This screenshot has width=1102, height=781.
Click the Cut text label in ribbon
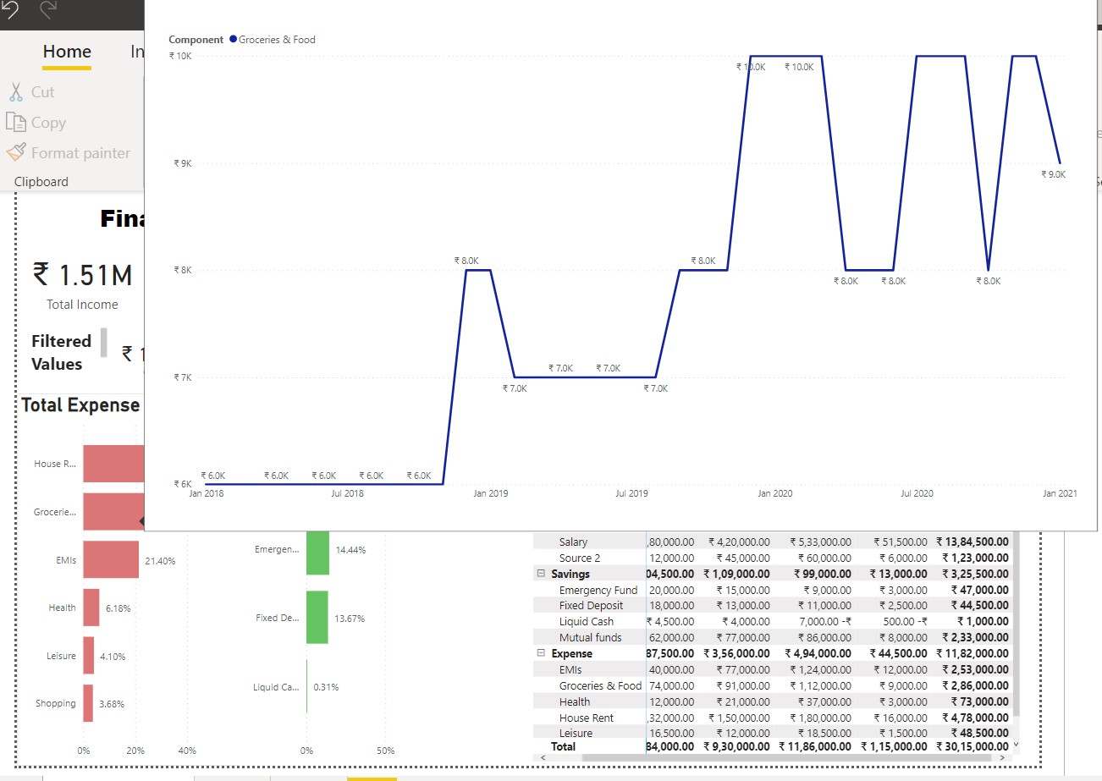pos(42,92)
